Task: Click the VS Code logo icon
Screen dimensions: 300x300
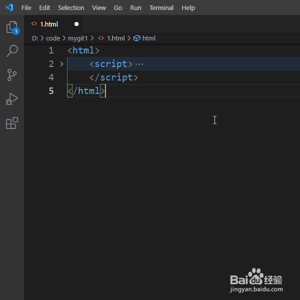Action: [9, 7]
